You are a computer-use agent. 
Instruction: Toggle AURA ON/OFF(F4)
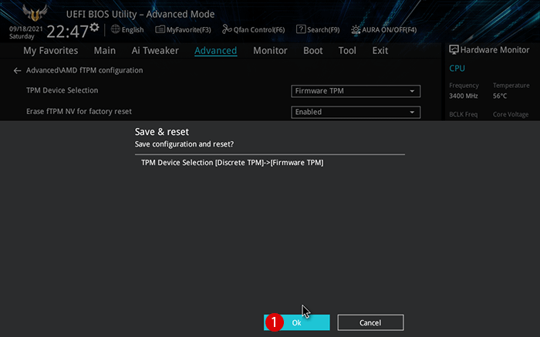pos(383,30)
